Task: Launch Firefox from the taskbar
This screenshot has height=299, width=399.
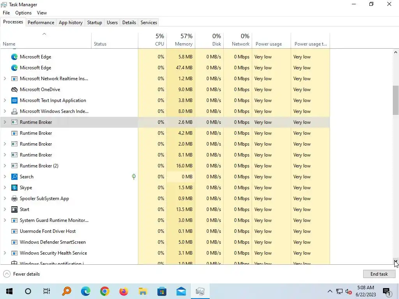Action: 124,291
